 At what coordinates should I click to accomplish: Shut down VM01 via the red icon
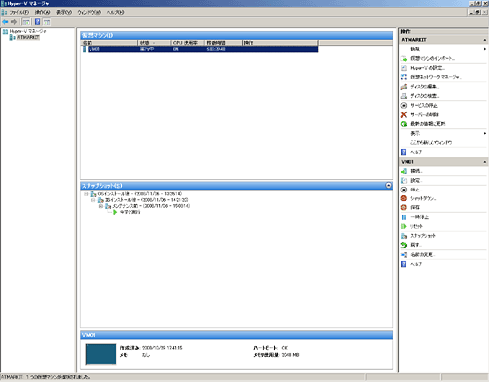point(404,198)
